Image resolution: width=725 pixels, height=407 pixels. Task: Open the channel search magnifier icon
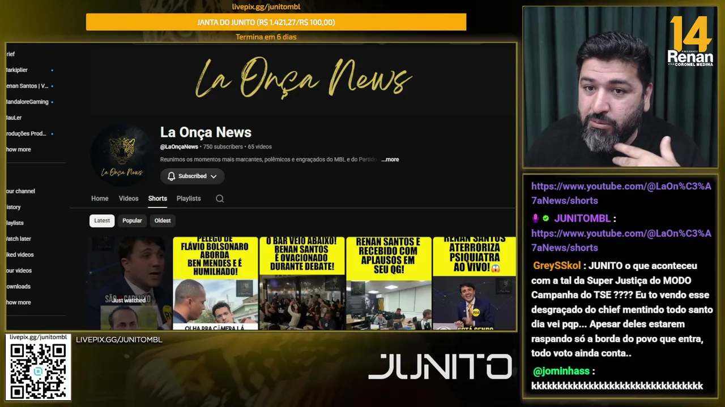coord(220,198)
